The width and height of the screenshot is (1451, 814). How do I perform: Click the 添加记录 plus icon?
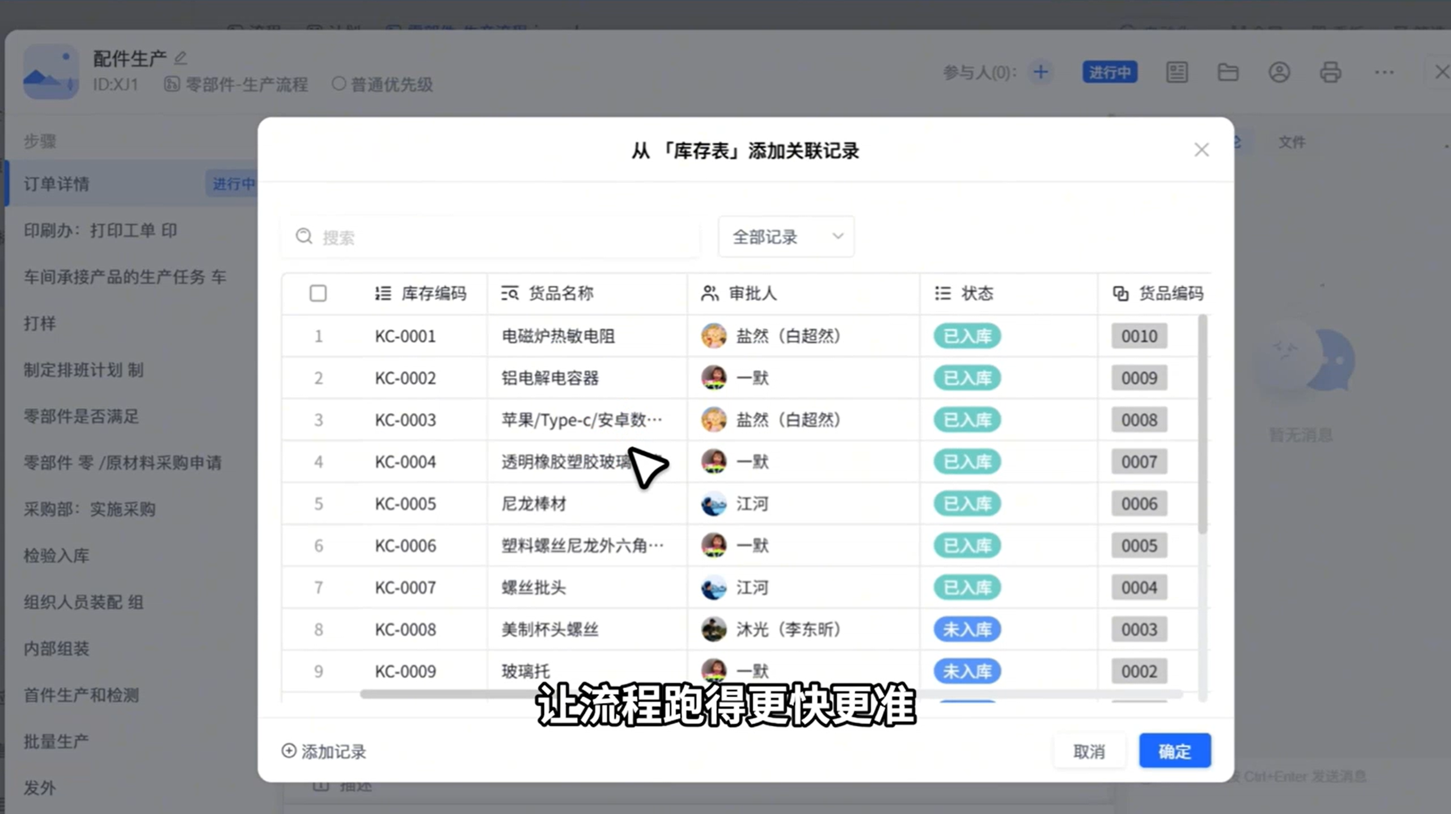pos(289,751)
